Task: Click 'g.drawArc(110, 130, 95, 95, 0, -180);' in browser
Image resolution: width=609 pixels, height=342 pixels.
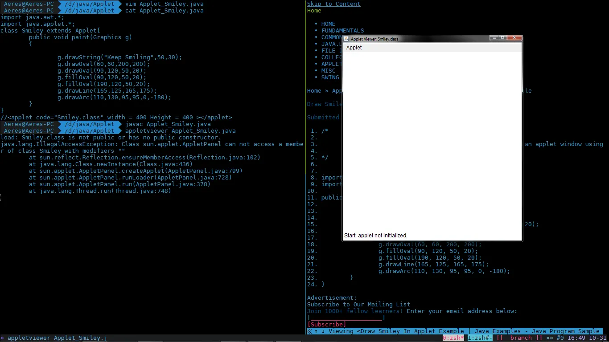Action: click(x=444, y=271)
